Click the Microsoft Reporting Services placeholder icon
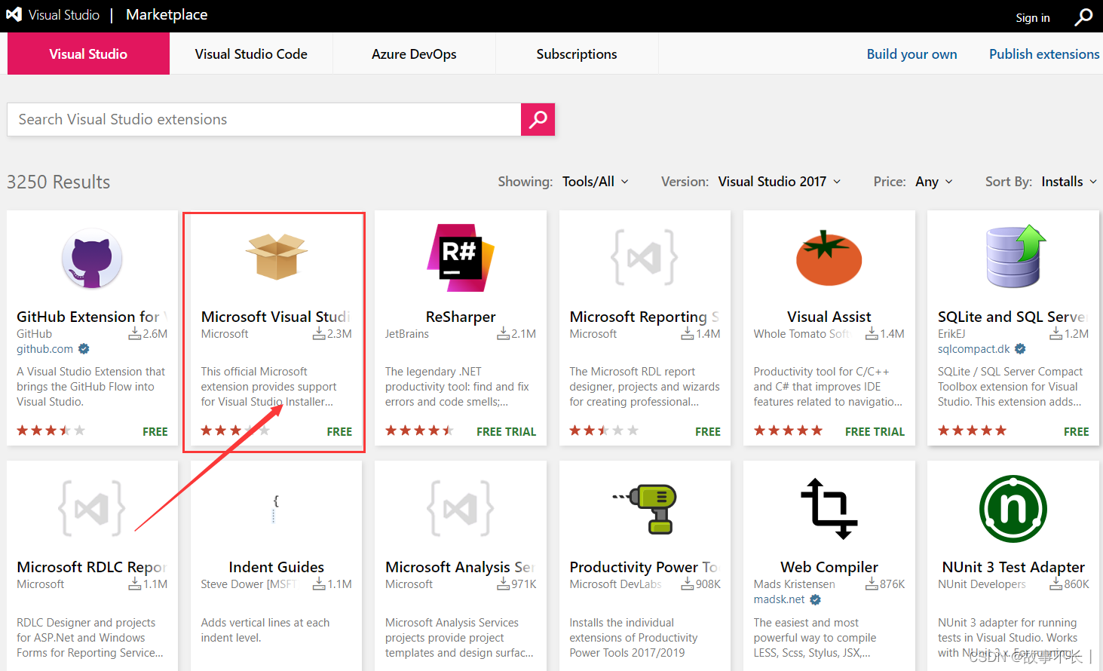Image resolution: width=1103 pixels, height=671 pixels. (x=645, y=259)
